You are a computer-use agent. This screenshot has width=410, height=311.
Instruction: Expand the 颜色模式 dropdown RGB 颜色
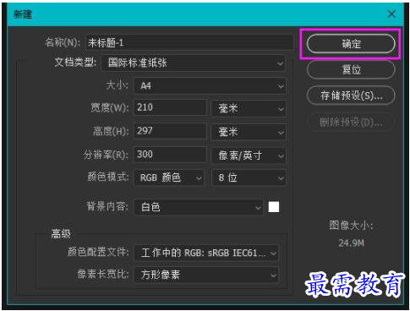(x=168, y=177)
